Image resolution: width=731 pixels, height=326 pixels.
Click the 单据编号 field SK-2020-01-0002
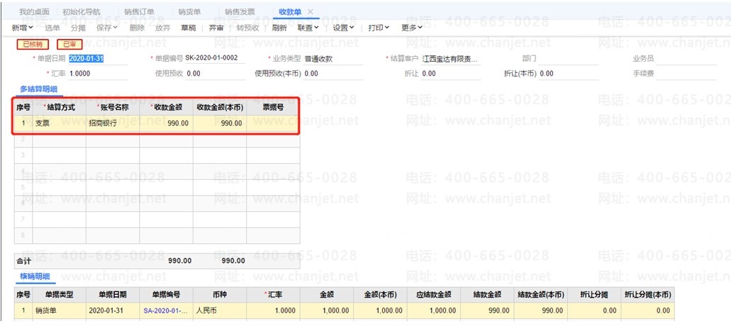coord(215,58)
